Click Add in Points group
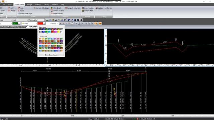This screenshot has width=214, height=120. click(x=21, y=8)
